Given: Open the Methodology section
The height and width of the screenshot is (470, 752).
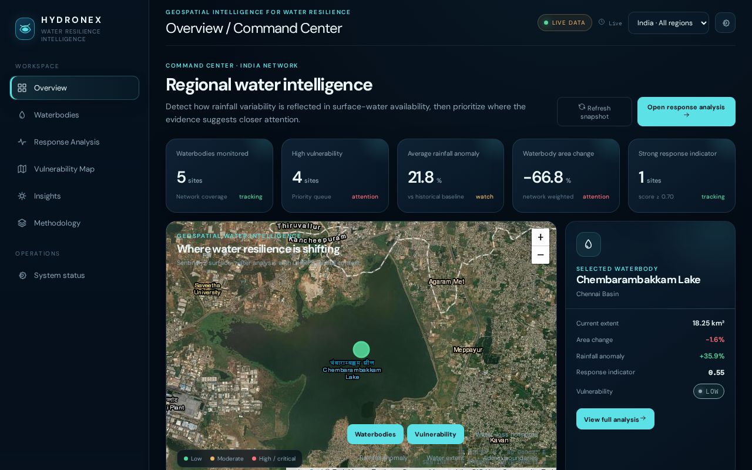Looking at the screenshot, I should coord(75,223).
